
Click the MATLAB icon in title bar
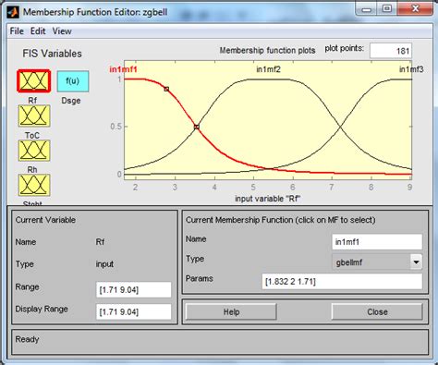[x=13, y=12]
